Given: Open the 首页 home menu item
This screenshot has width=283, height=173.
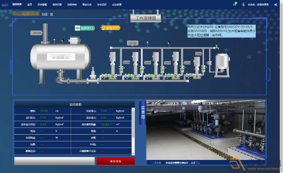Looking at the screenshot, I should [x=30, y=4].
